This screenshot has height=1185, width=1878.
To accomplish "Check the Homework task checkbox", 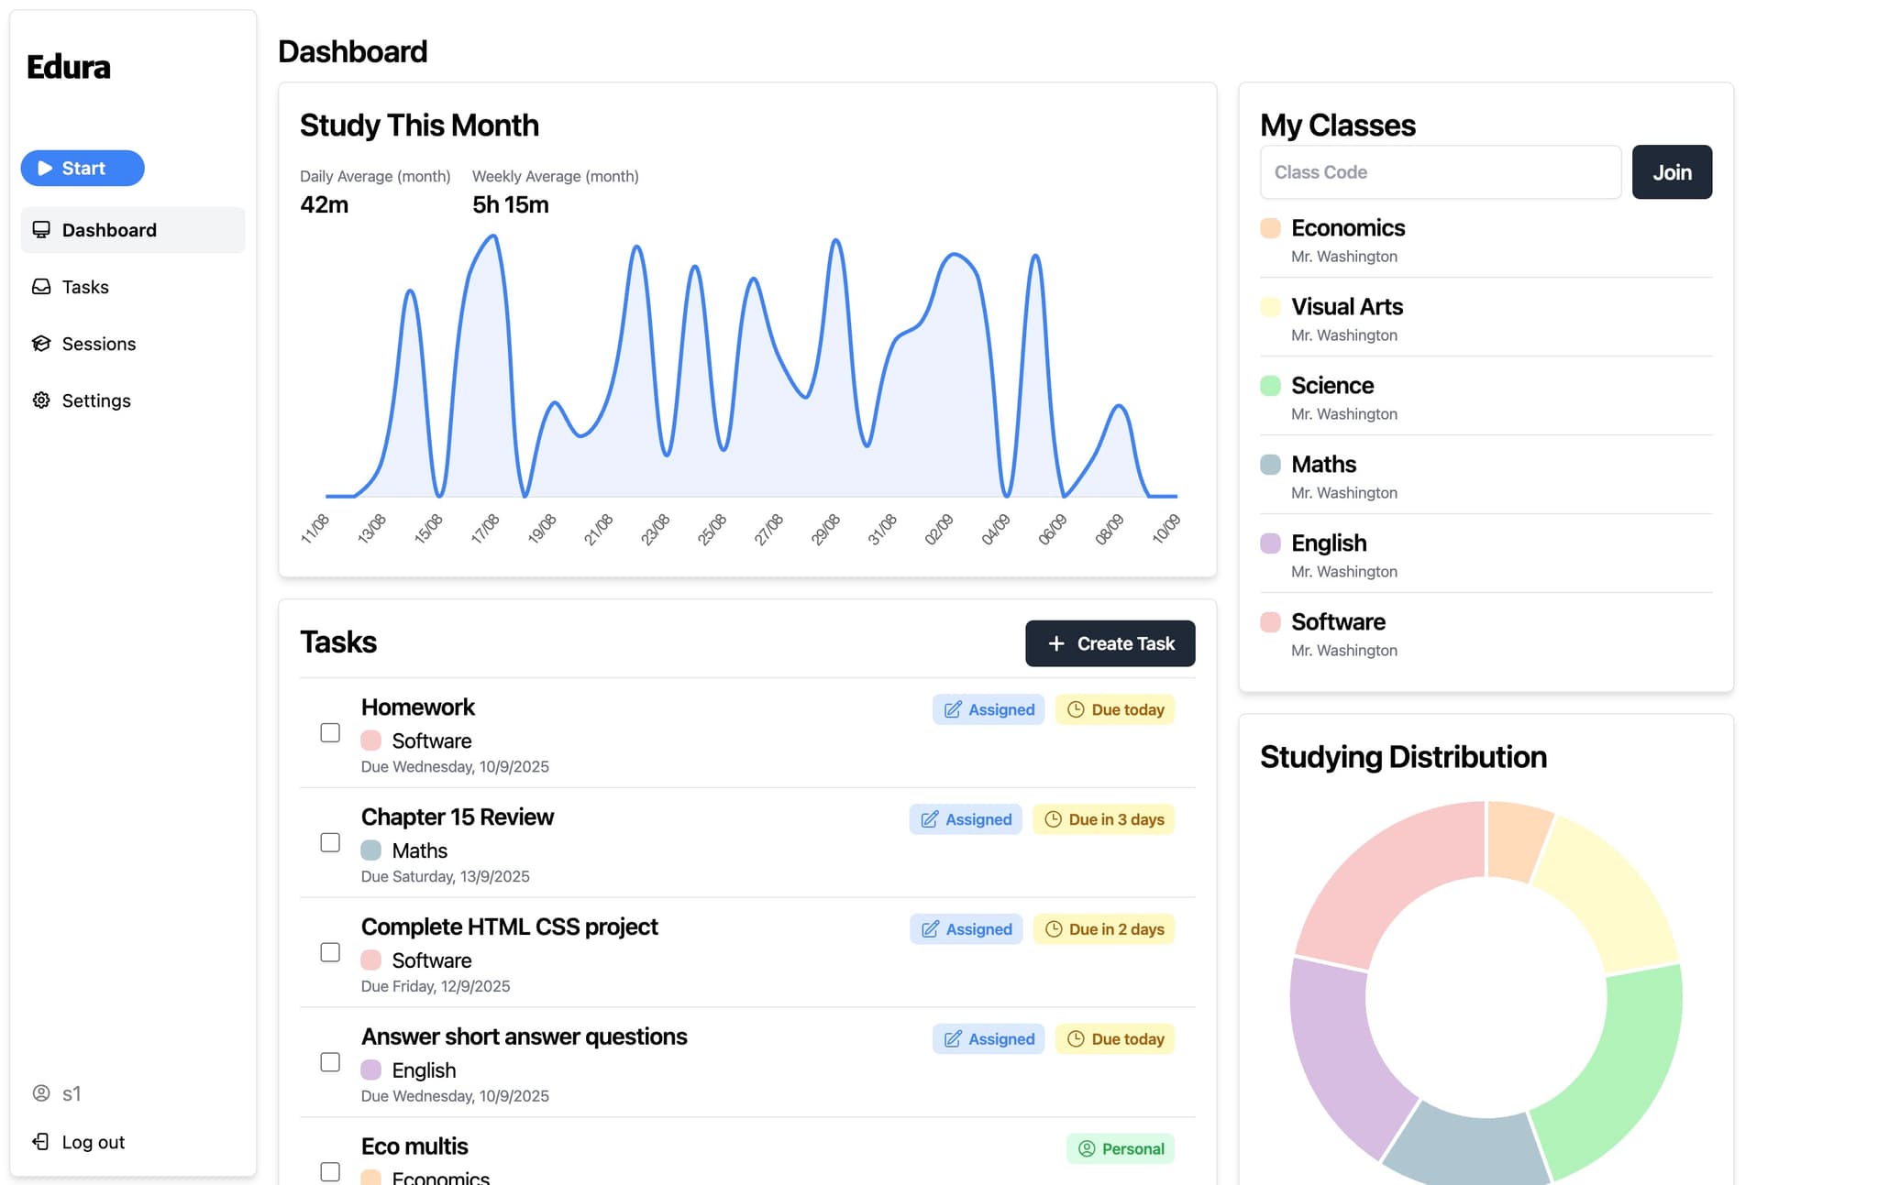I will point(329,732).
